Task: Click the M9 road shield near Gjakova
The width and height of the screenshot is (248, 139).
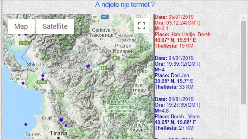Action: (105, 17)
